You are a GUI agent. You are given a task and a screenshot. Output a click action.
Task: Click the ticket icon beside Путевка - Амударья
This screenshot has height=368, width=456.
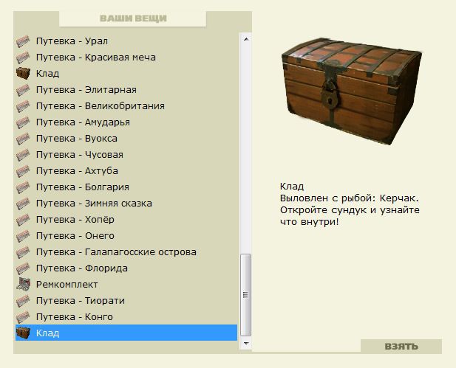(x=23, y=122)
